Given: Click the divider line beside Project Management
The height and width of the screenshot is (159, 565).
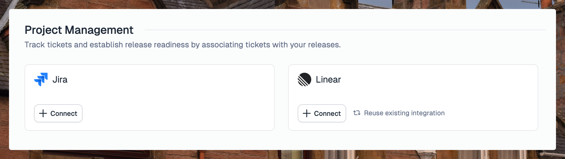Looking at the screenshot, I should tap(345, 30).
